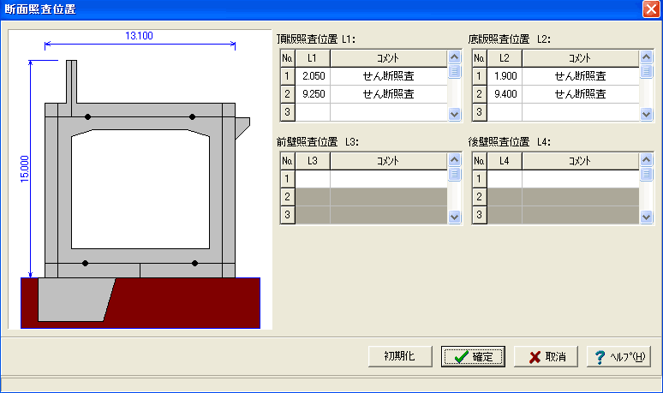Click the L3 table scrollbar thumb
Image resolution: width=663 pixels, height=393 pixels.
coord(455,174)
